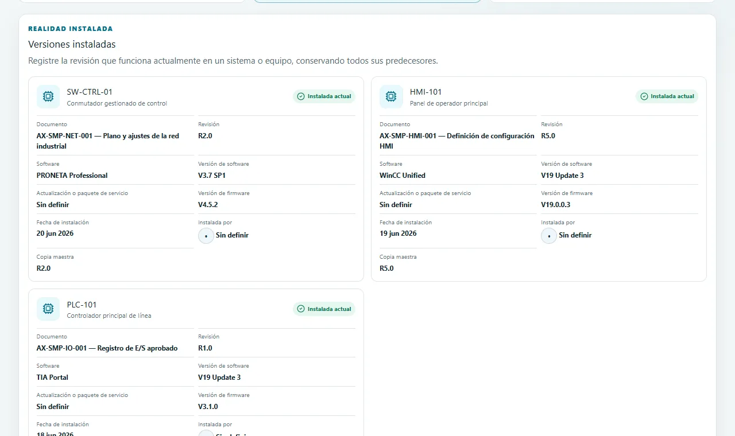Select "V19 Update 3" in PLC-101 card
Image resolution: width=735 pixels, height=436 pixels.
click(x=219, y=377)
